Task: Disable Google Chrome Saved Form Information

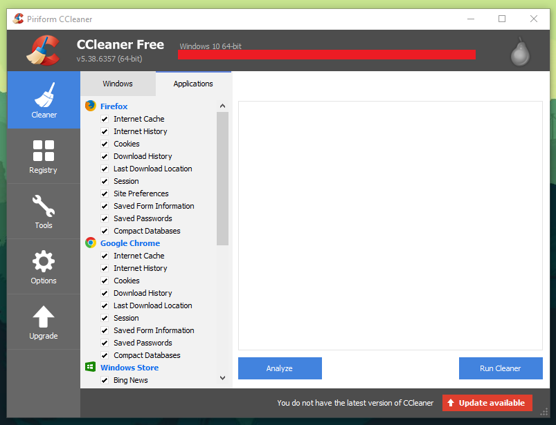Action: [105, 330]
